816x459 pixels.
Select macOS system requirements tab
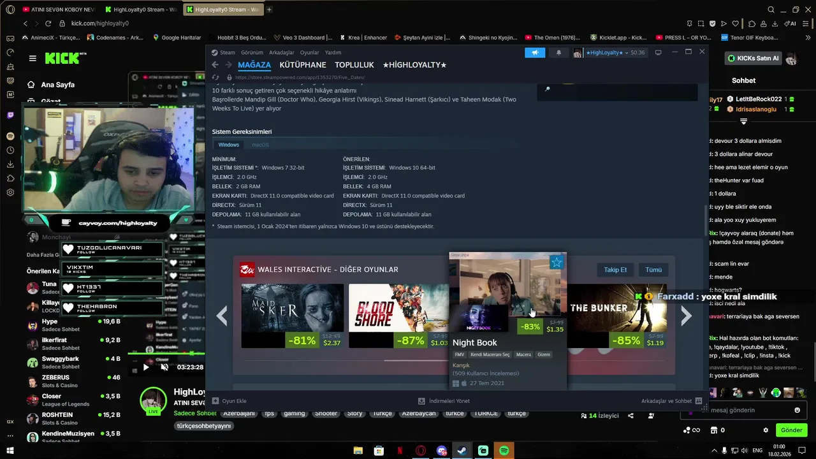point(260,145)
